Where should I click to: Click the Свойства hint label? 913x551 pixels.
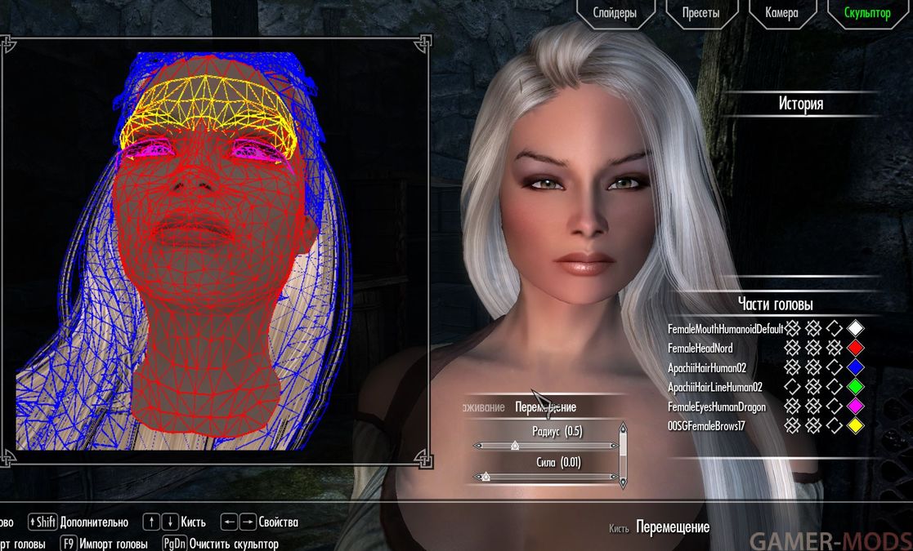pos(279,522)
